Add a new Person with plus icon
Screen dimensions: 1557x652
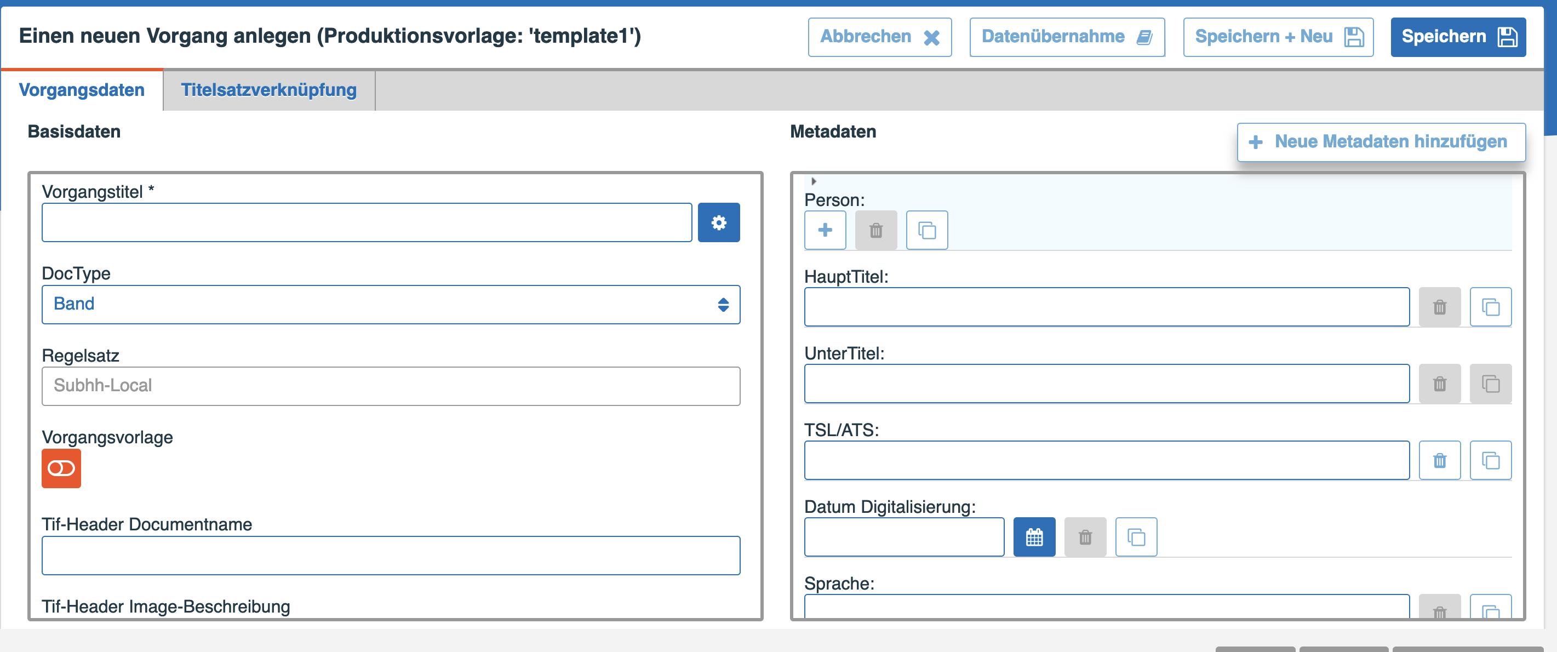825,230
